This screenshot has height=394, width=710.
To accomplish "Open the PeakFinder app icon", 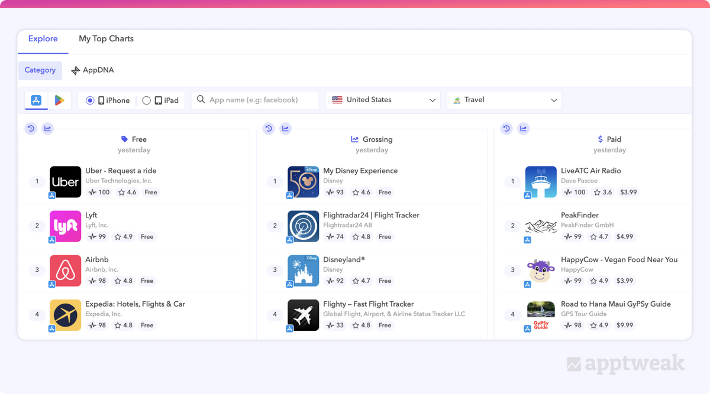I will click(541, 226).
